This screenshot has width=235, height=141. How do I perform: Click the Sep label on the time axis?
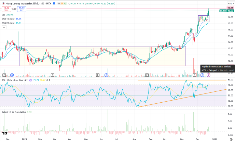click(x=151, y=139)
